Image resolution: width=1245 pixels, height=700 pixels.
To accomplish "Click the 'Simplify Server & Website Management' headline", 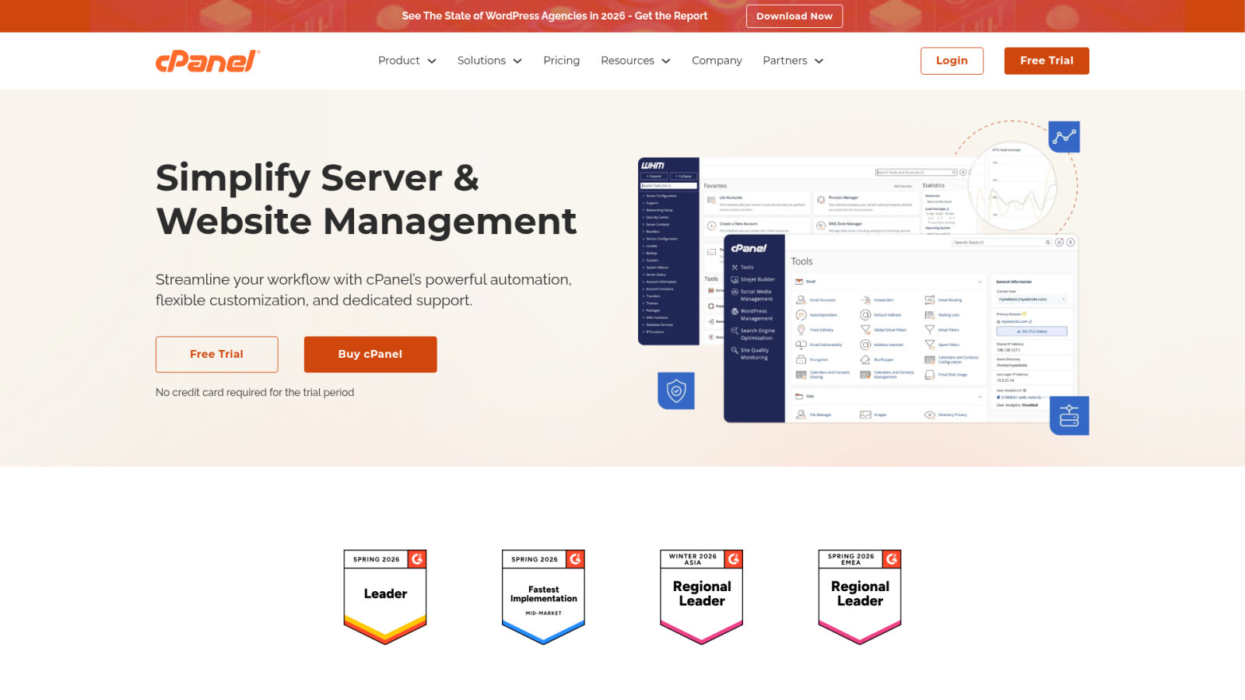I will pos(366,199).
